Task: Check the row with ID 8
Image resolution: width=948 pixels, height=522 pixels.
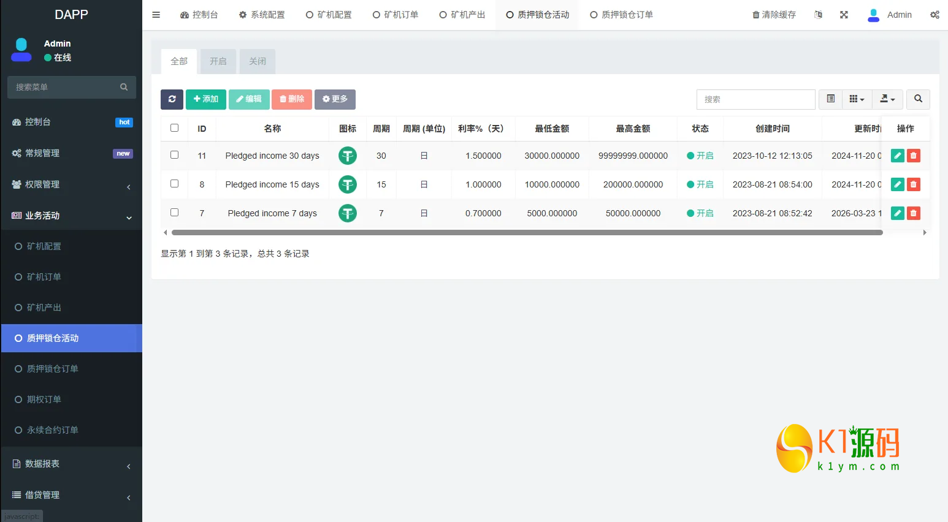Action: [175, 184]
